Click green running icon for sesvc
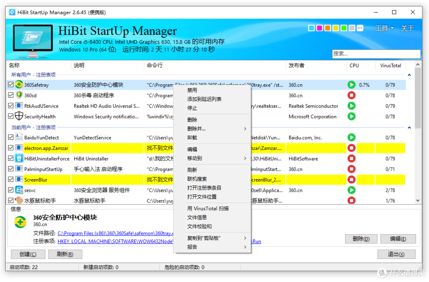Image resolution: width=429 pixels, height=282 pixels. click(x=352, y=190)
